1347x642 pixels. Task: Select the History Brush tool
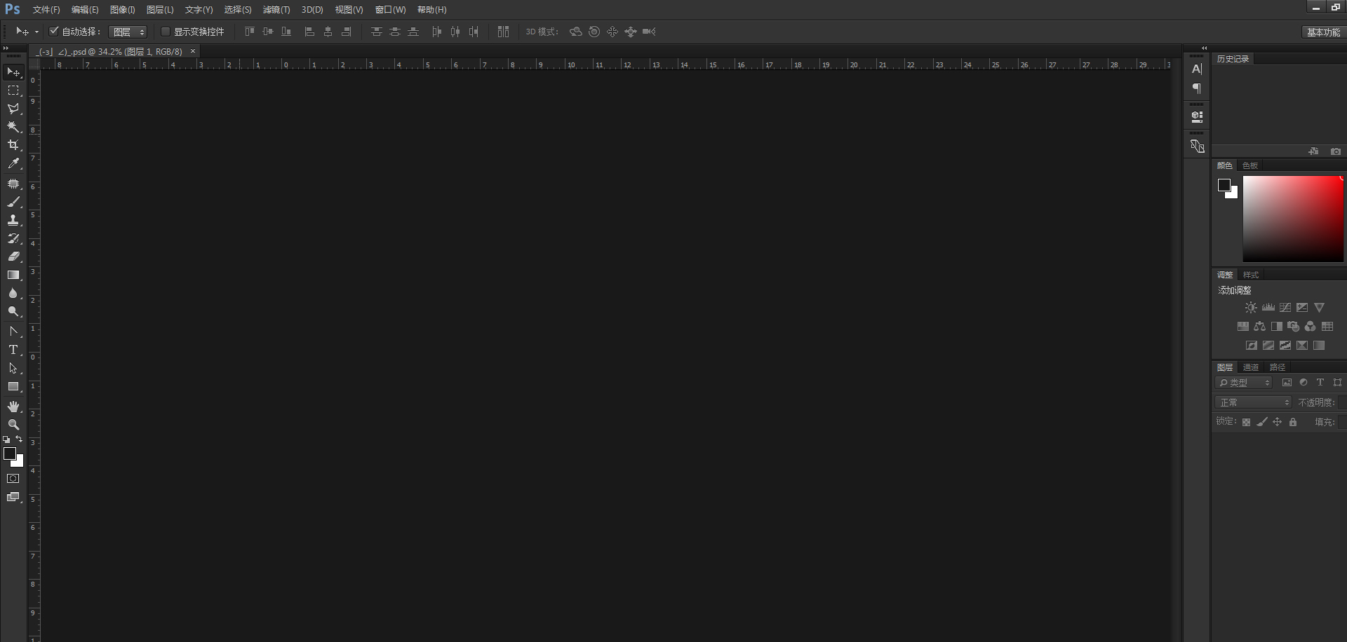coord(13,238)
